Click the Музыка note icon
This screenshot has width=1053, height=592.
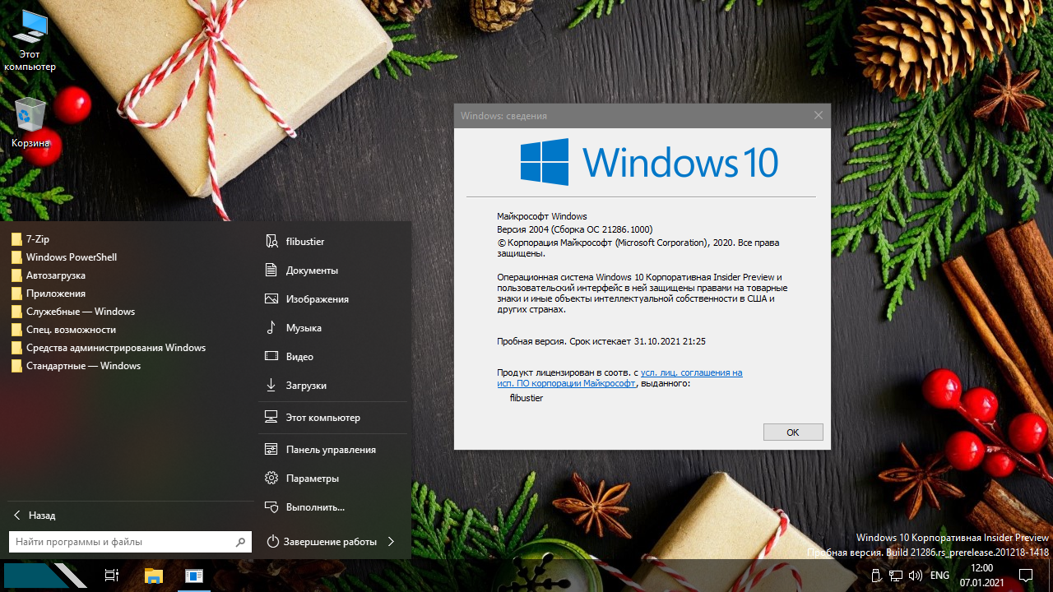point(271,327)
